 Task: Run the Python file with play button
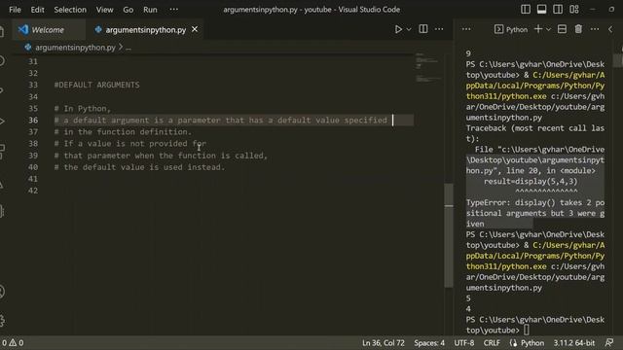coord(398,29)
